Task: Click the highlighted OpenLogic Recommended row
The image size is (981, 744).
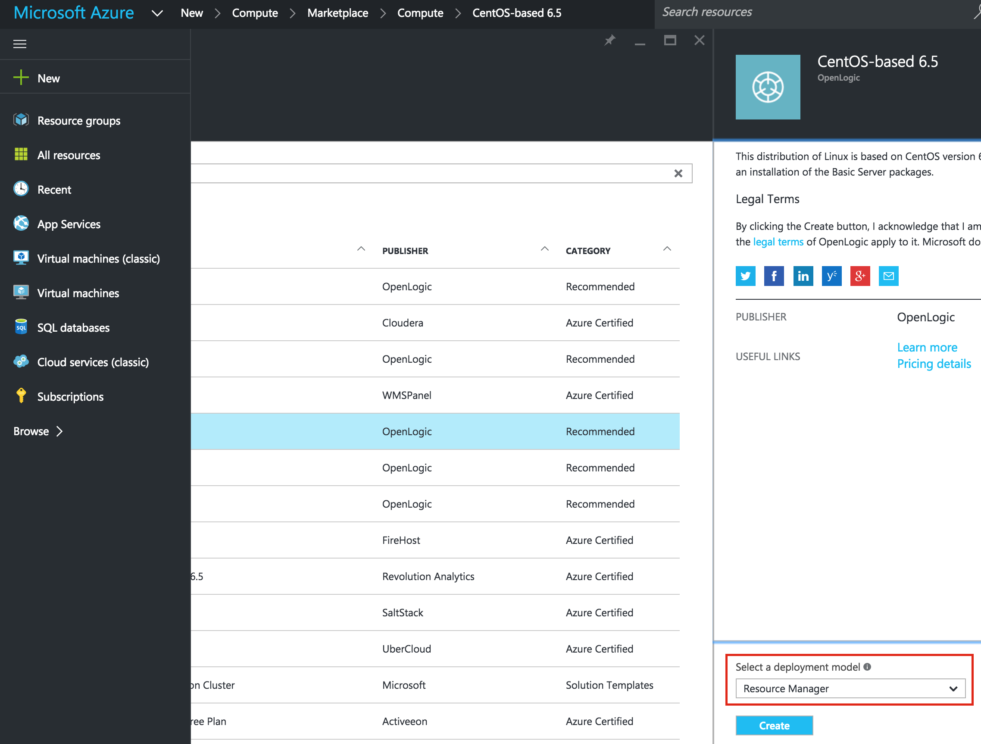Action: pyautogui.click(x=435, y=431)
